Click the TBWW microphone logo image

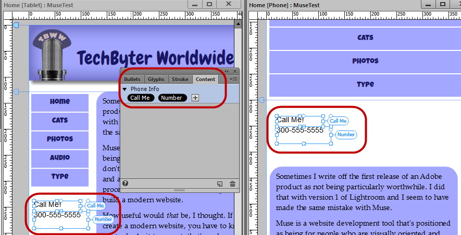[52, 54]
